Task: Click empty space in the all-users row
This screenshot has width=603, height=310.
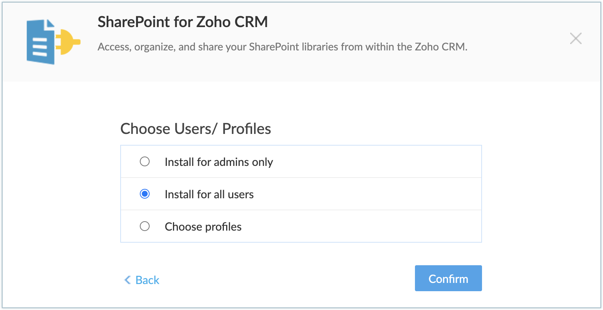Action: point(377,194)
